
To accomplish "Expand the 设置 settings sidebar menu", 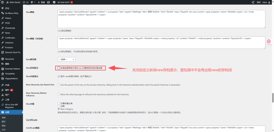I will pos(7,112).
